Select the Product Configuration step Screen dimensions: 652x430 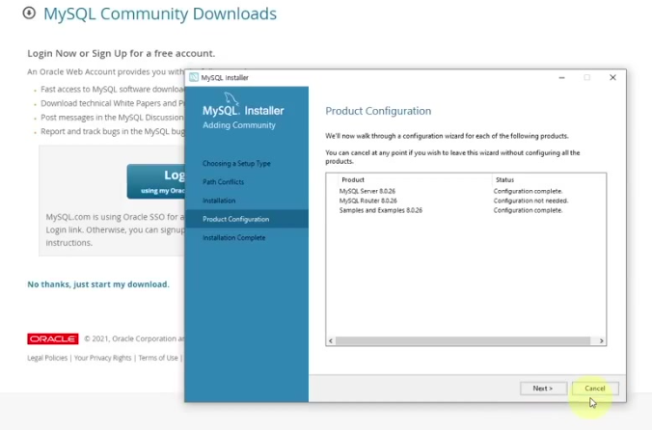[x=247, y=219]
